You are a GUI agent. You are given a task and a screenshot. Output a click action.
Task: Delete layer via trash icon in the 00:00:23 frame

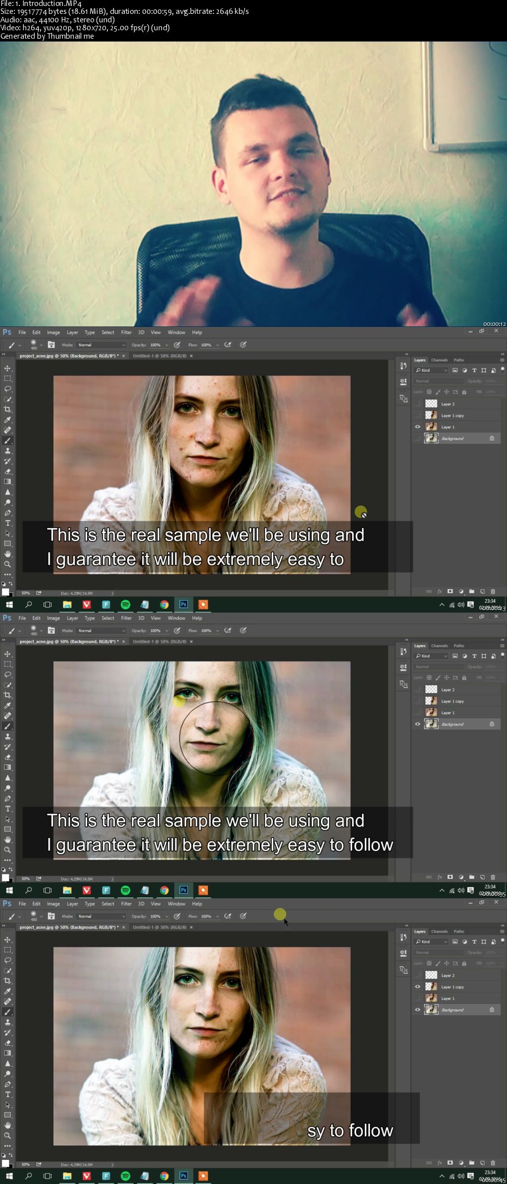[493, 591]
